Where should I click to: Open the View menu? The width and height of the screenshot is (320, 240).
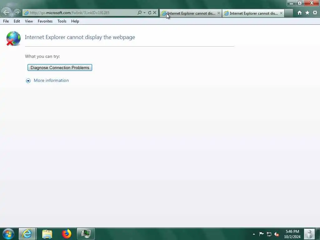click(29, 21)
